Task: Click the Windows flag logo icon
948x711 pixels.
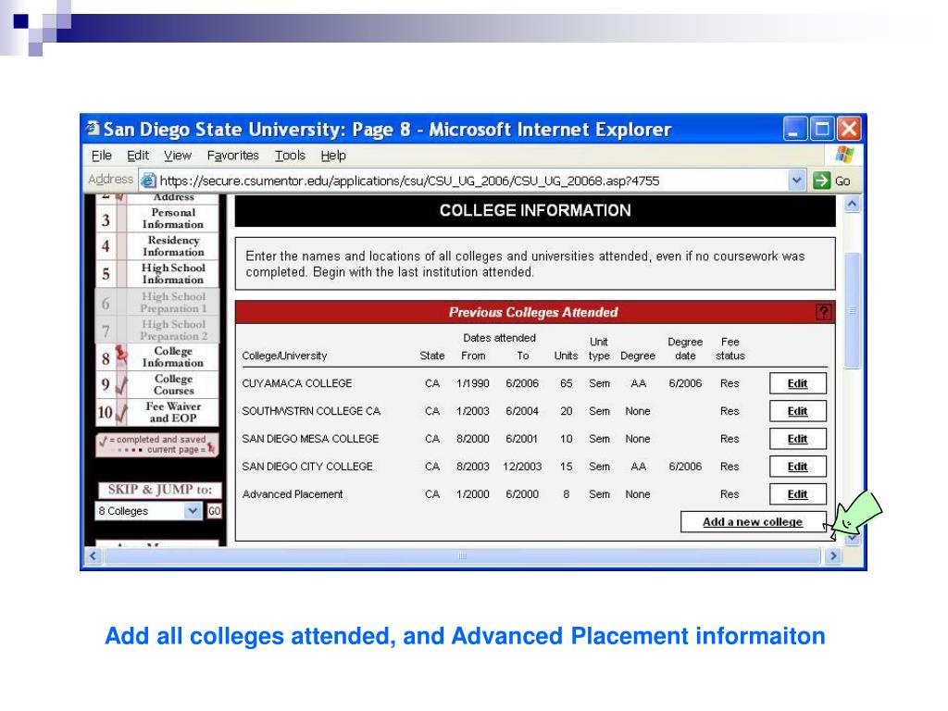Action: [x=844, y=155]
